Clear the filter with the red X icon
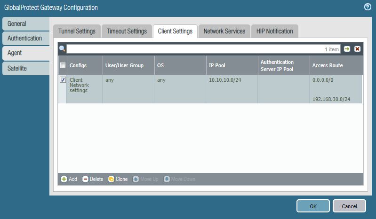 tap(357, 49)
